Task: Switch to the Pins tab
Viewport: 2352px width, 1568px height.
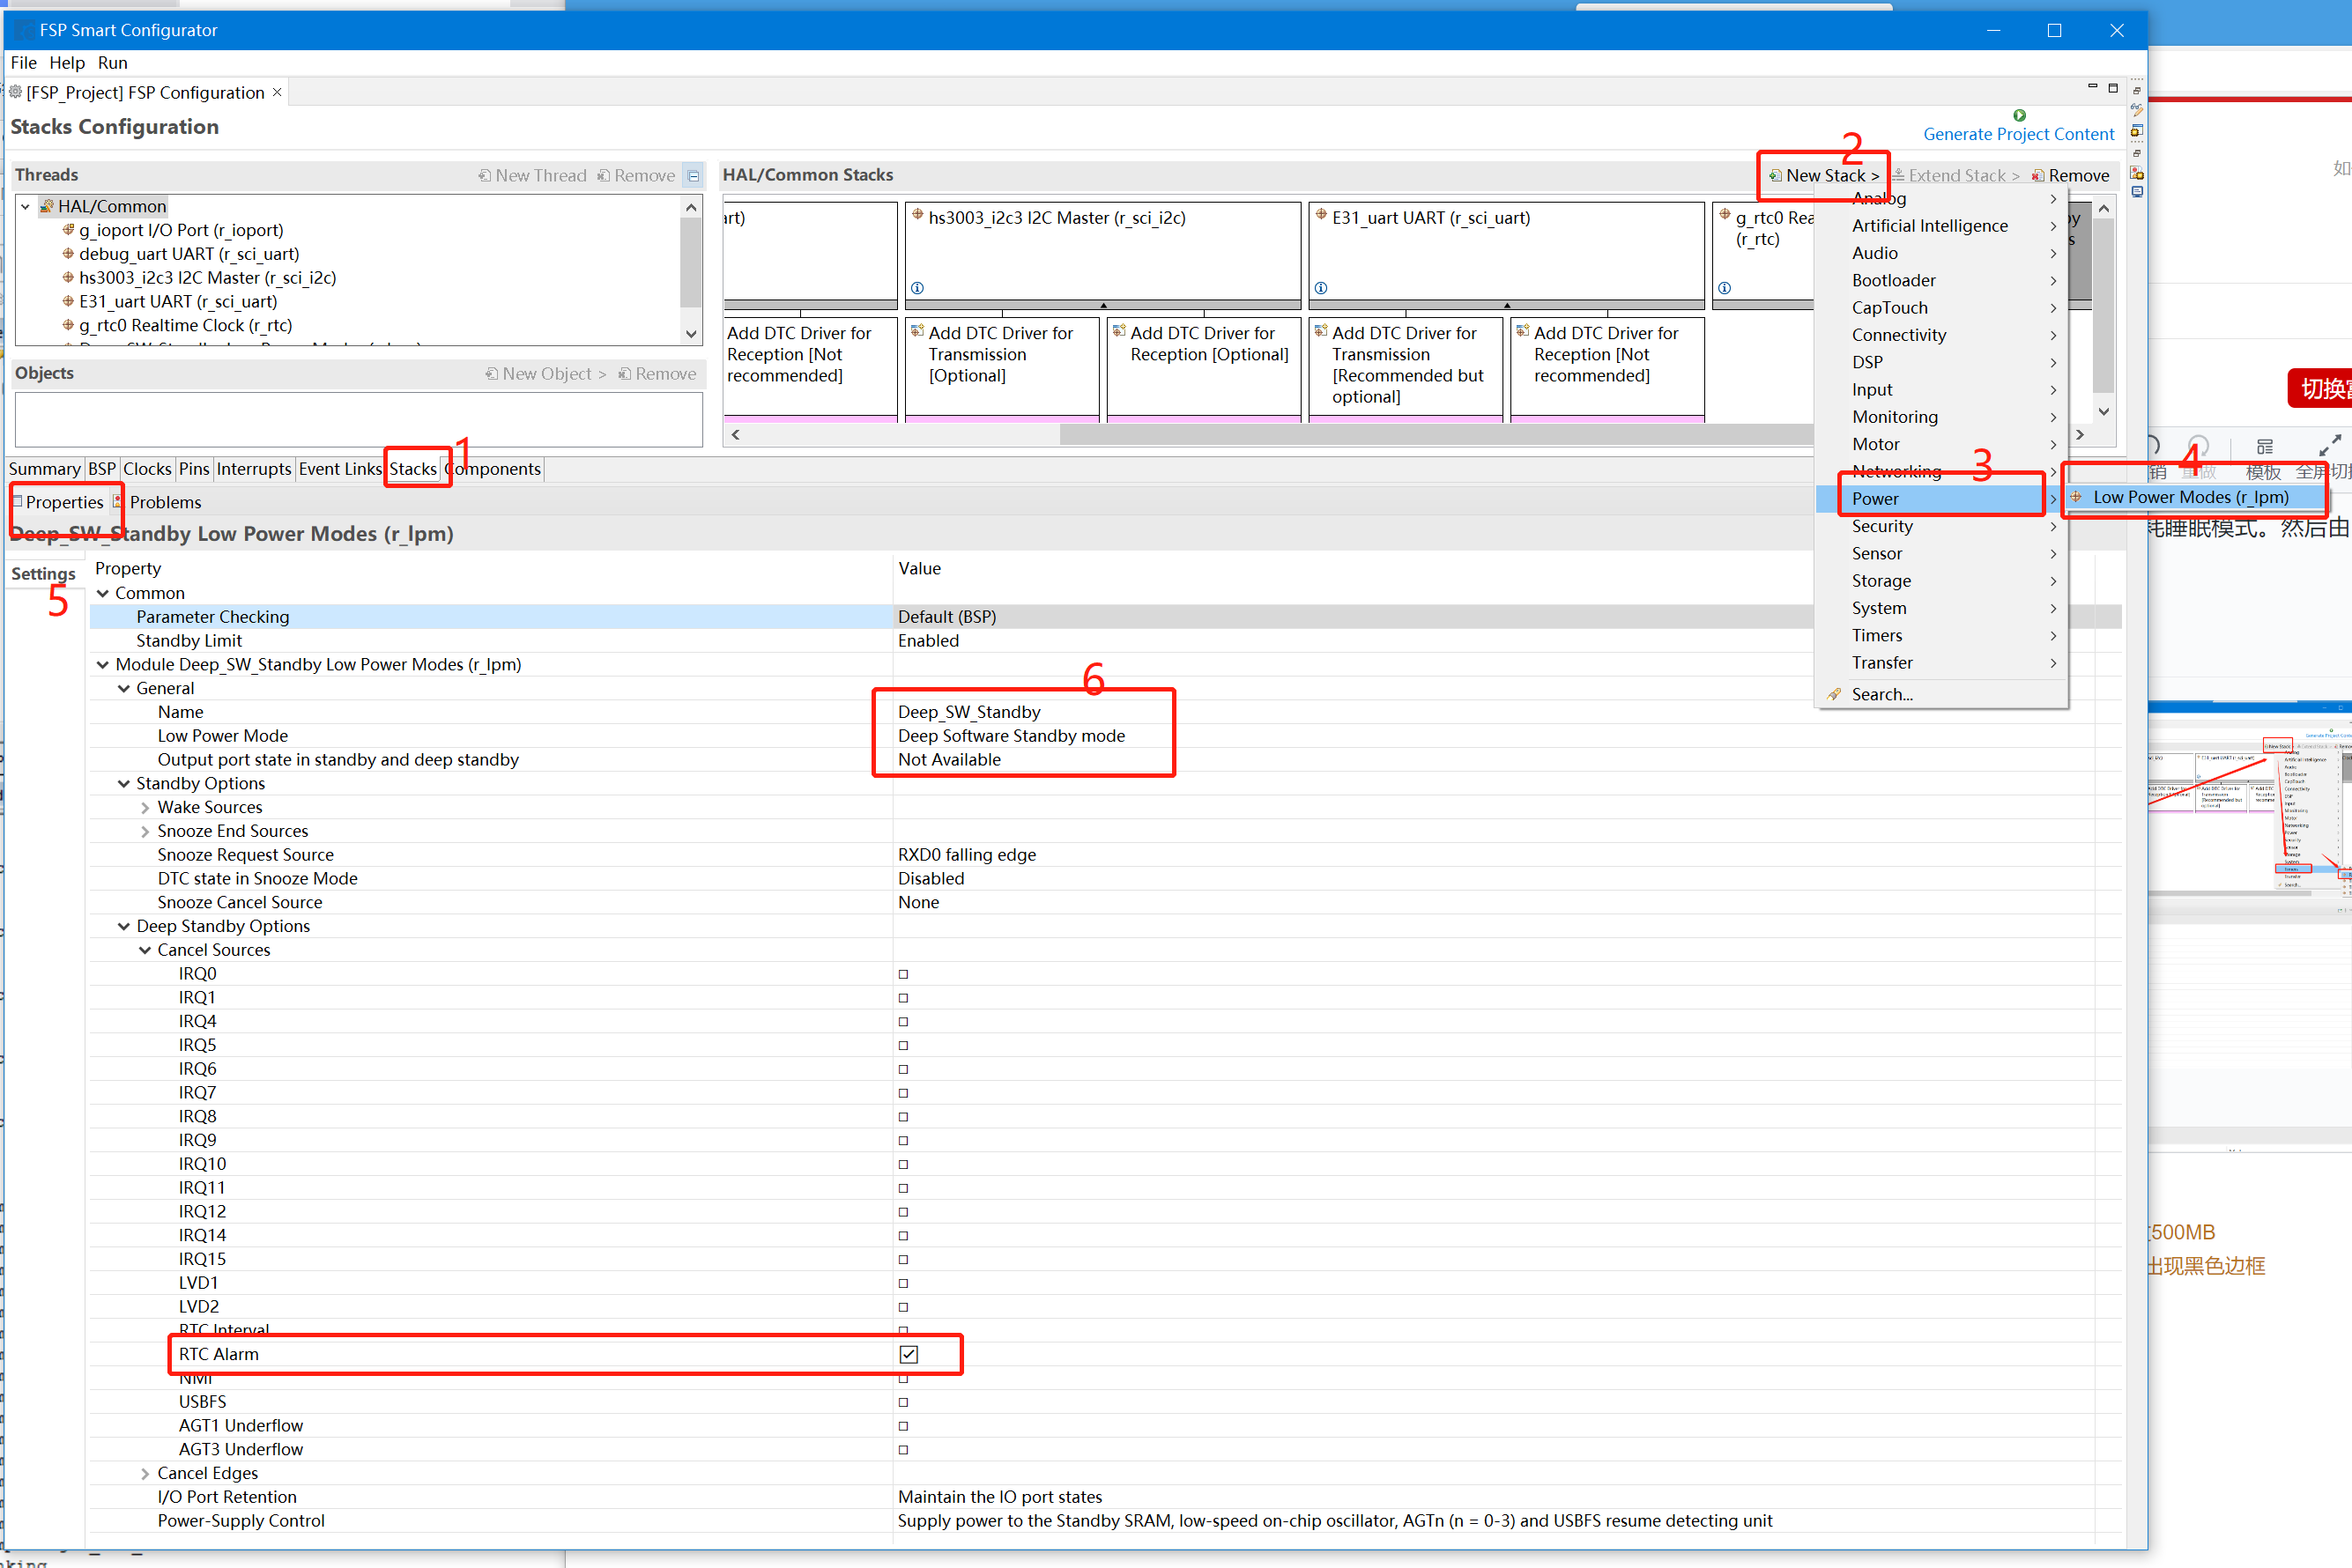Action: click(194, 469)
